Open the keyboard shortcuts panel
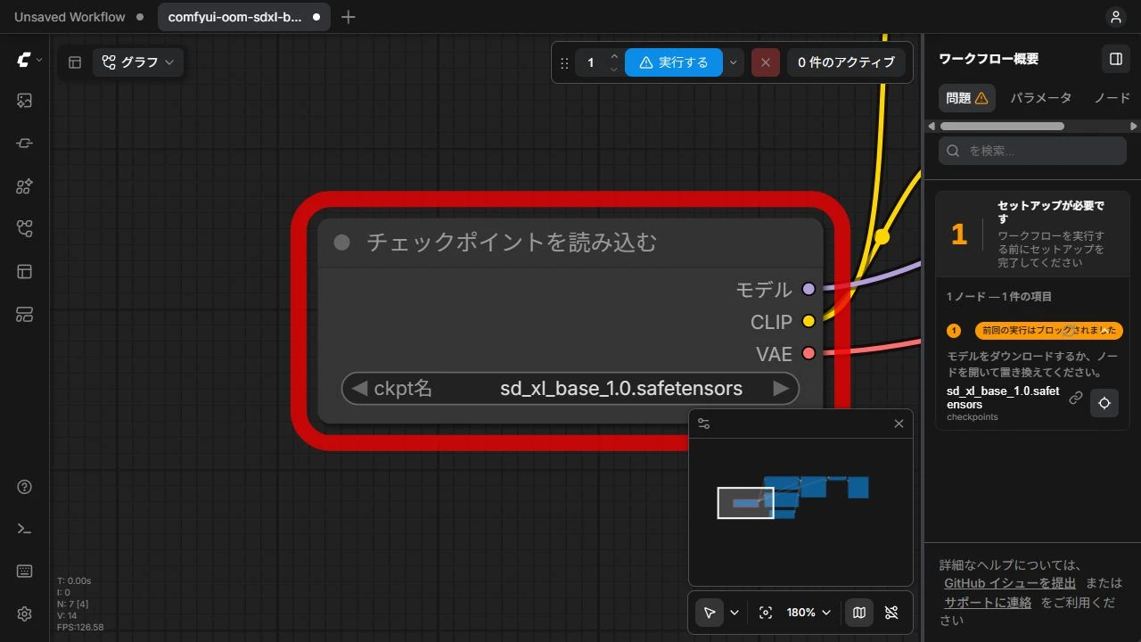This screenshot has width=1141, height=642. (x=24, y=572)
